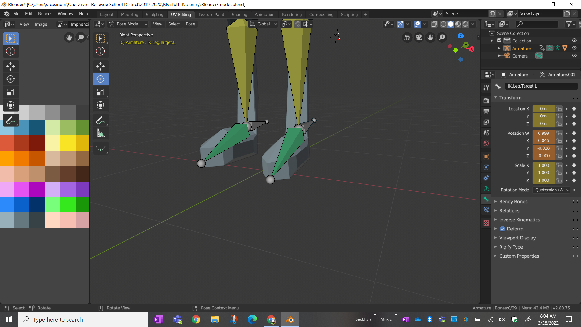581x327 pixels.
Task: Open the Global orientation dropdown
Action: (x=263, y=24)
